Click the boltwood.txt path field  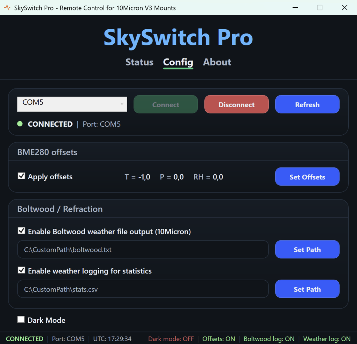(143, 250)
